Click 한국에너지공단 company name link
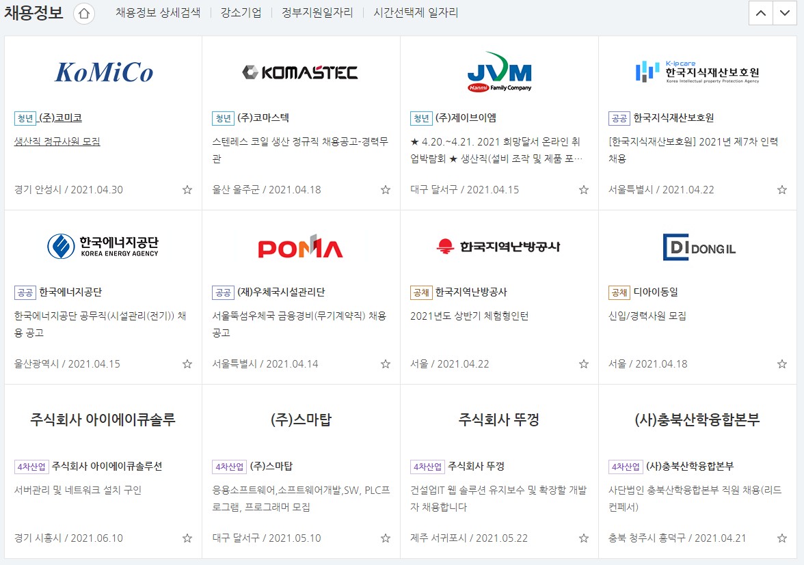 pos(70,292)
